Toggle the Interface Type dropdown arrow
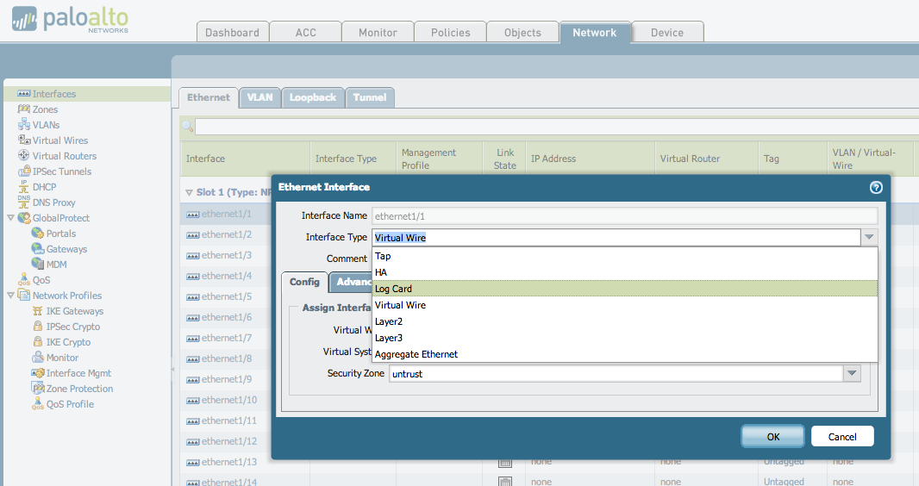 pyautogui.click(x=869, y=237)
